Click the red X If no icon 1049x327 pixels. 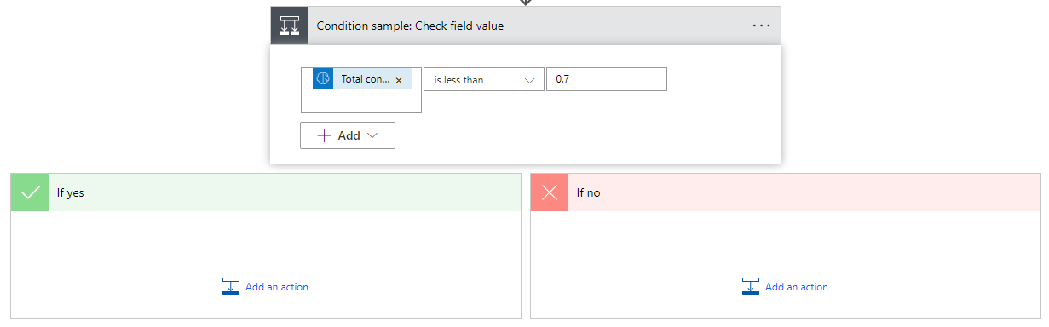coord(550,192)
